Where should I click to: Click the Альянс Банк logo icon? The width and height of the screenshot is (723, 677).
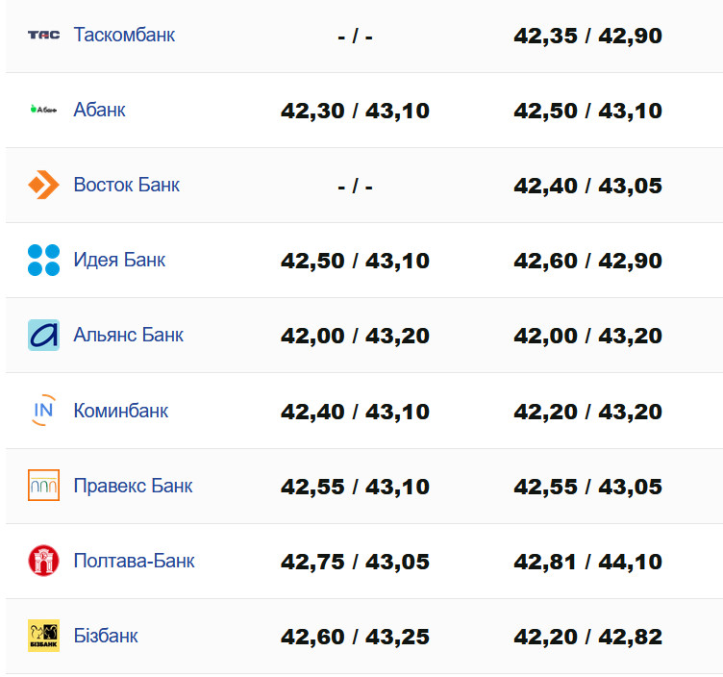pos(43,335)
